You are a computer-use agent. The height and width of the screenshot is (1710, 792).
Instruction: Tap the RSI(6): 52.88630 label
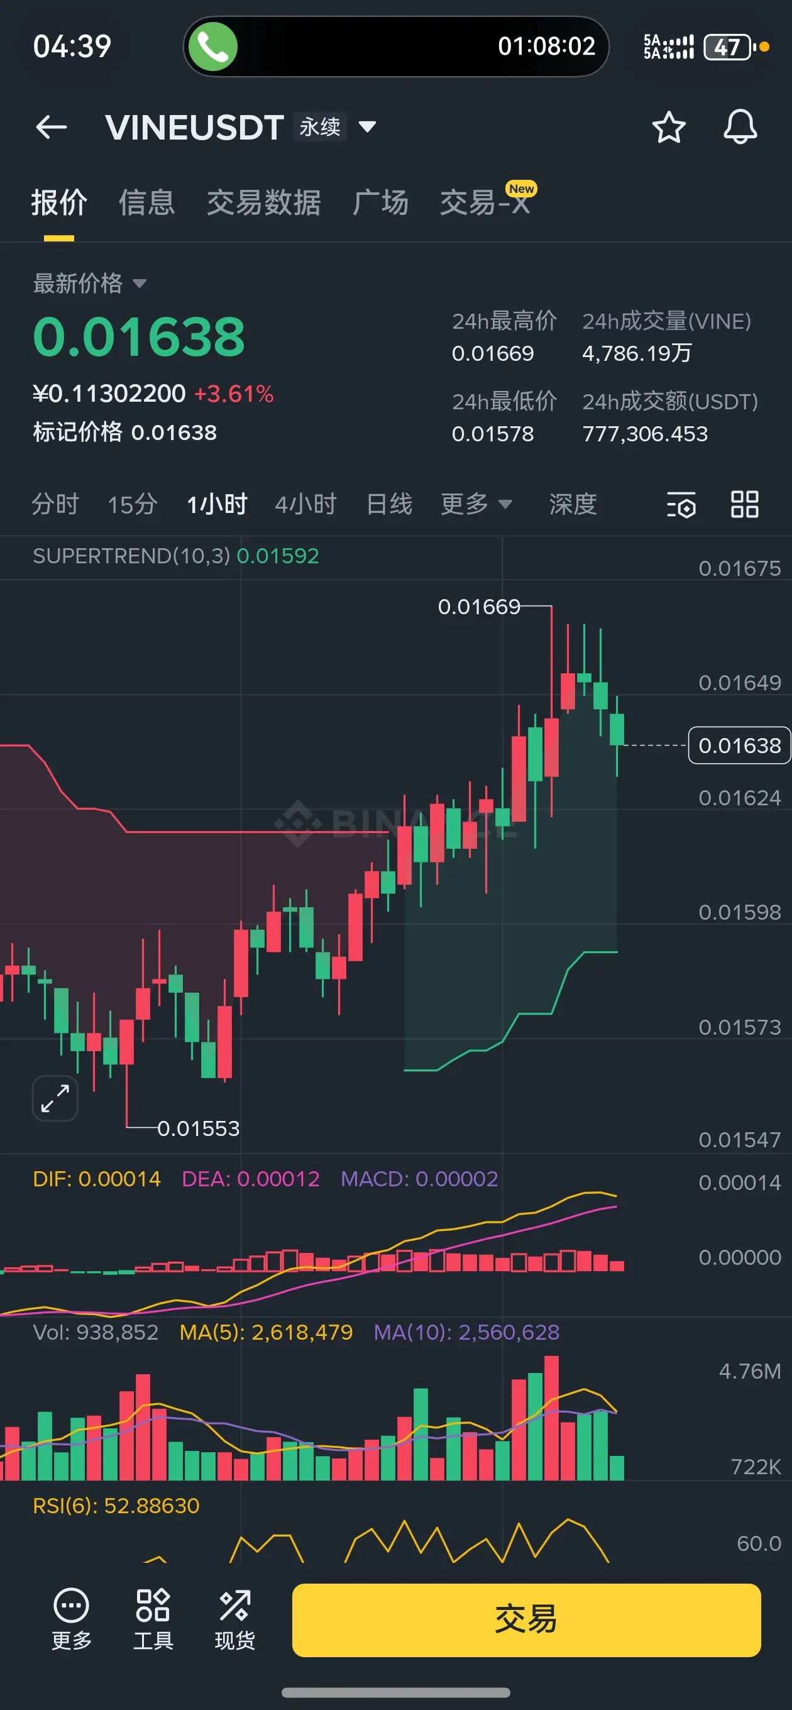tap(116, 1505)
